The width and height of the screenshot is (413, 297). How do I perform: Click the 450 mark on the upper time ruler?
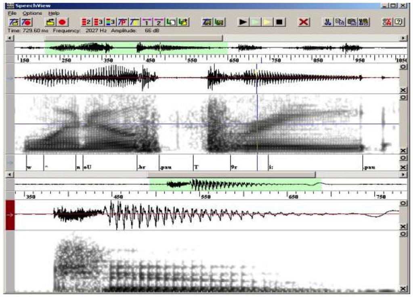[x=151, y=60]
